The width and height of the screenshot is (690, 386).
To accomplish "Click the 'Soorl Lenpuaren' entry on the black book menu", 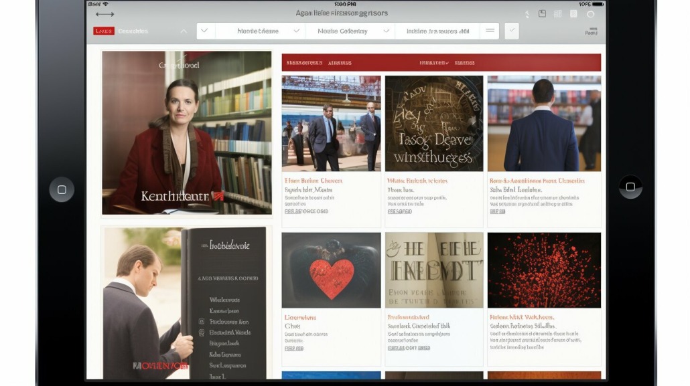I will click(228, 365).
